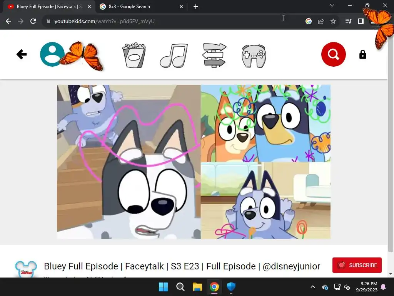Click the network display tray icon

point(337,287)
